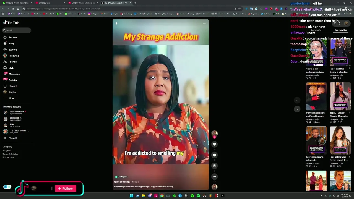Image resolution: width=354 pixels, height=199 pixels.
Task: Open the video comments bubble
Action: 214,155
